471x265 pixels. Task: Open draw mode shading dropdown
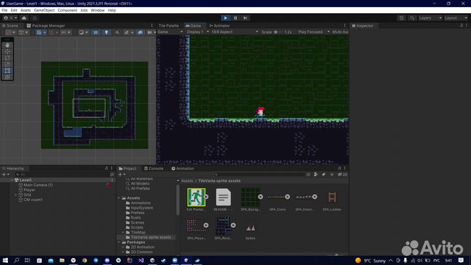pyautogui.click(x=83, y=33)
